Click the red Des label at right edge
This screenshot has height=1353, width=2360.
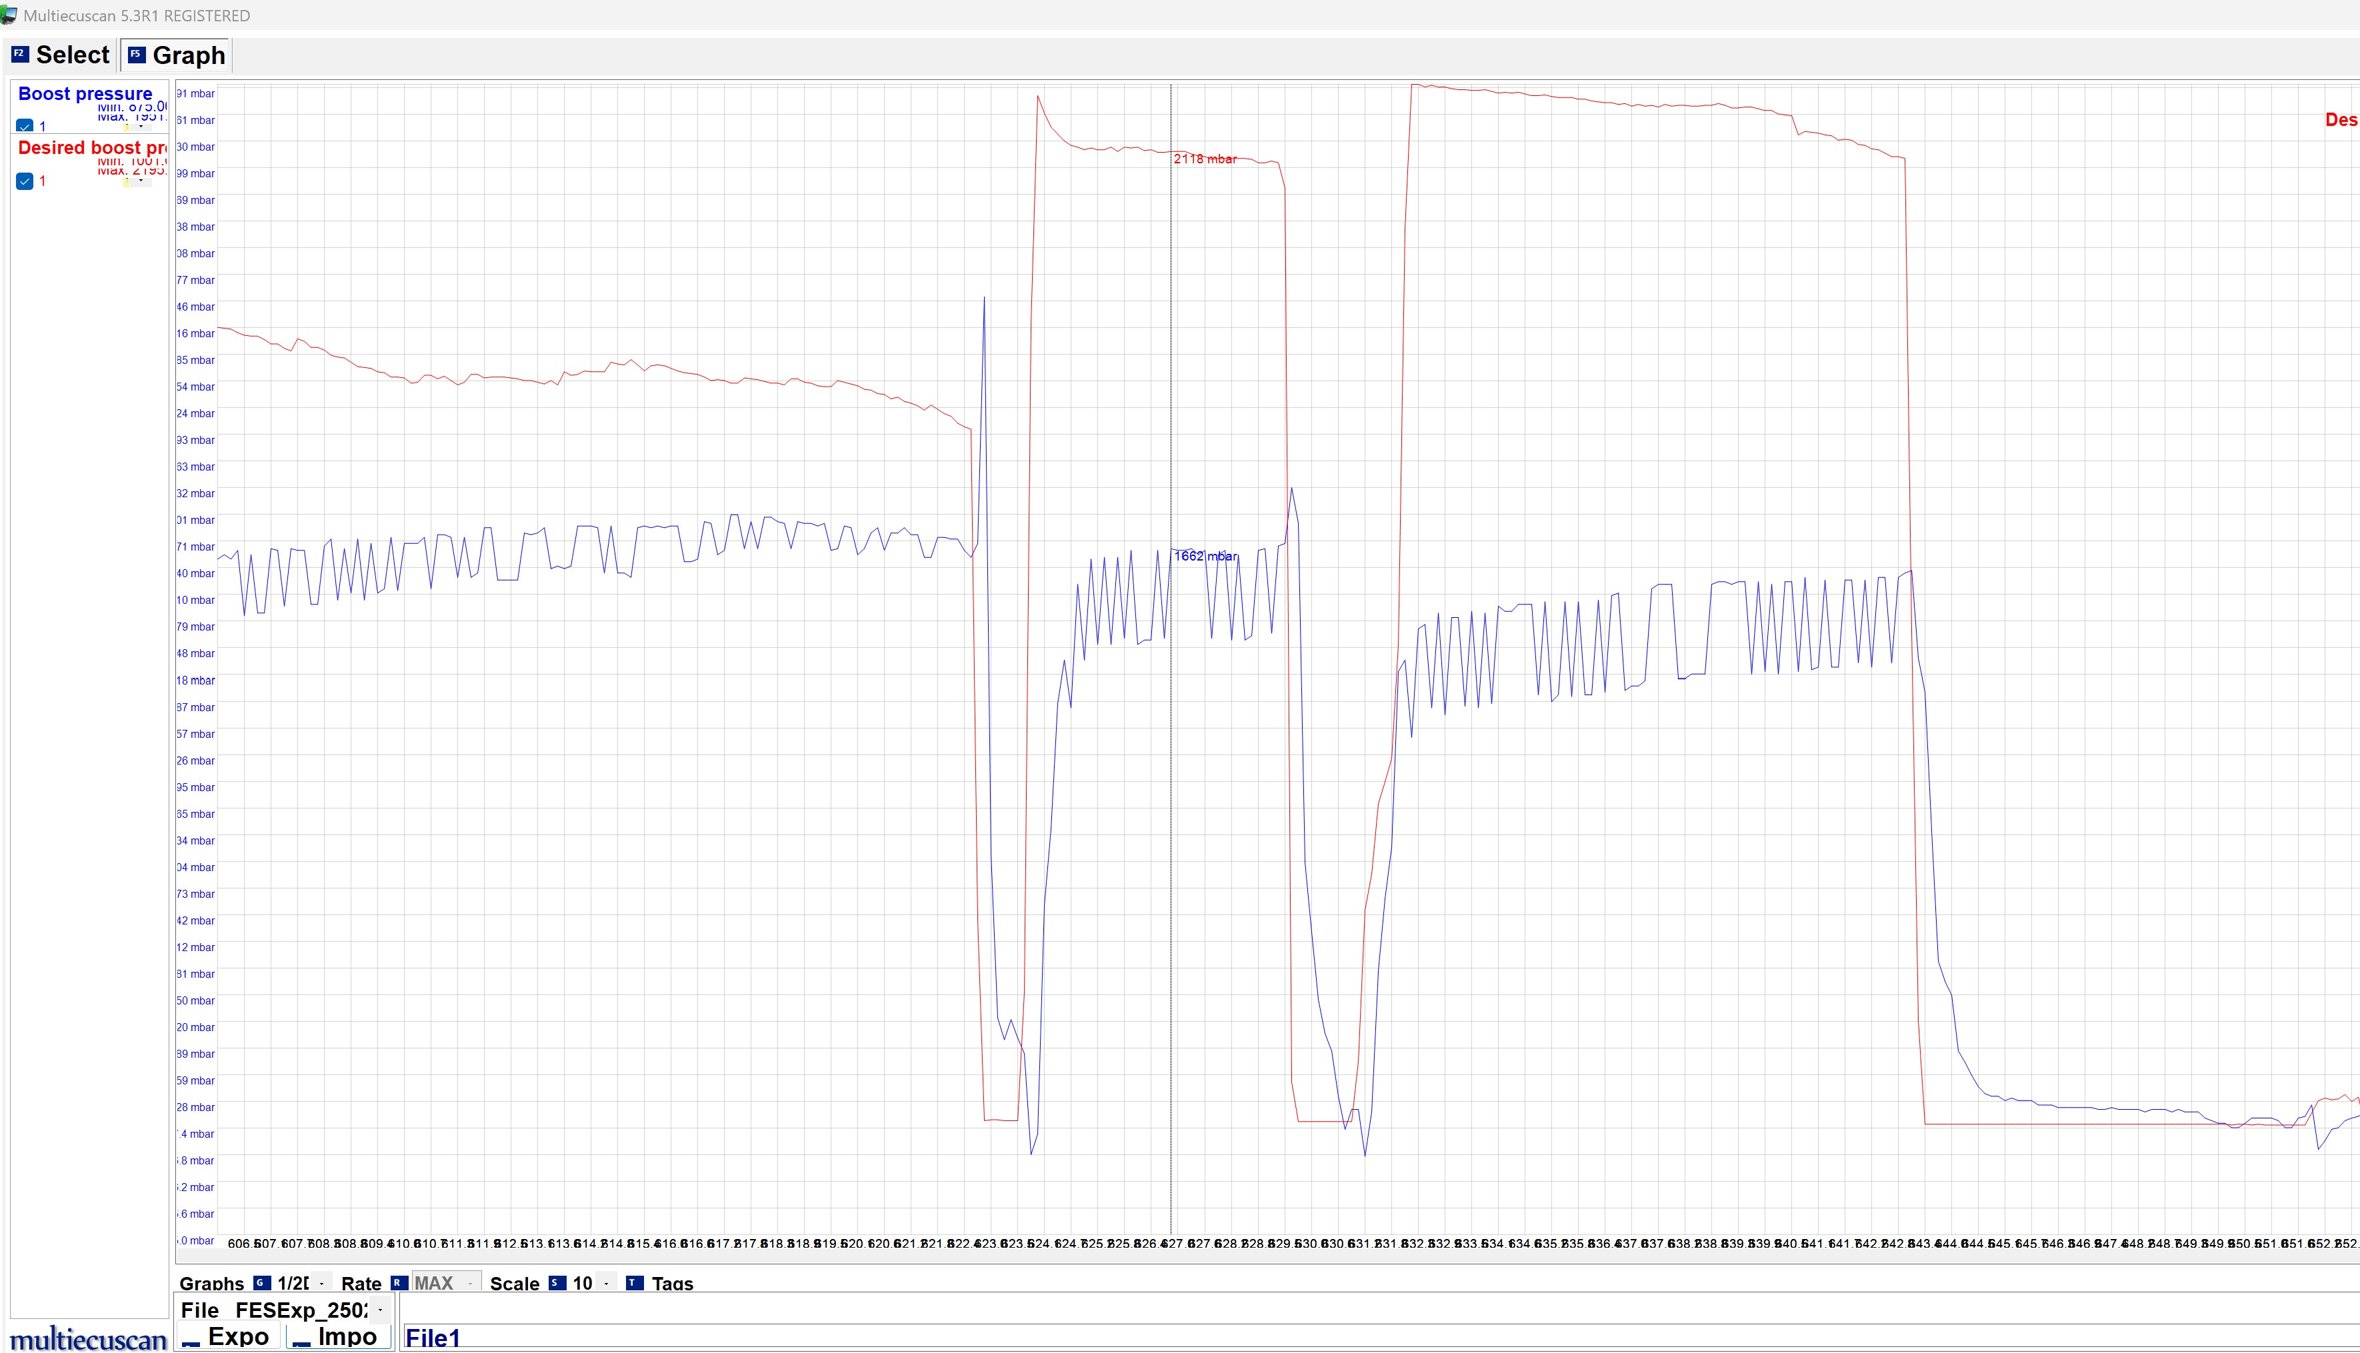tap(2341, 120)
